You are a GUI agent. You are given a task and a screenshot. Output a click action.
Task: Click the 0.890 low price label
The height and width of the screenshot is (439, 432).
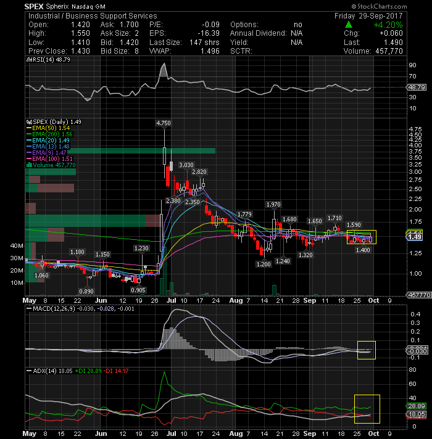[x=86, y=292]
